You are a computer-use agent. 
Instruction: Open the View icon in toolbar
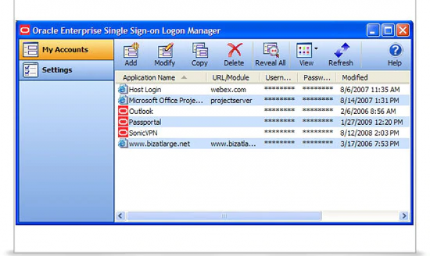pyautogui.click(x=304, y=51)
